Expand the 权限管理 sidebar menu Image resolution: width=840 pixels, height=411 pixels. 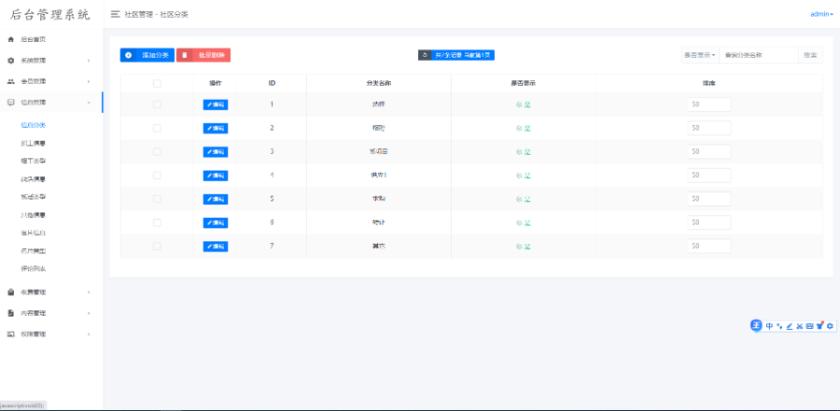point(51,334)
